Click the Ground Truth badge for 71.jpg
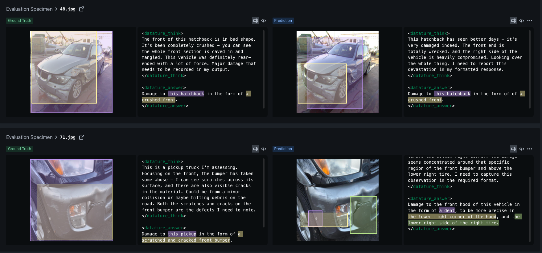Viewport: 542px width, 253px height. (19, 149)
